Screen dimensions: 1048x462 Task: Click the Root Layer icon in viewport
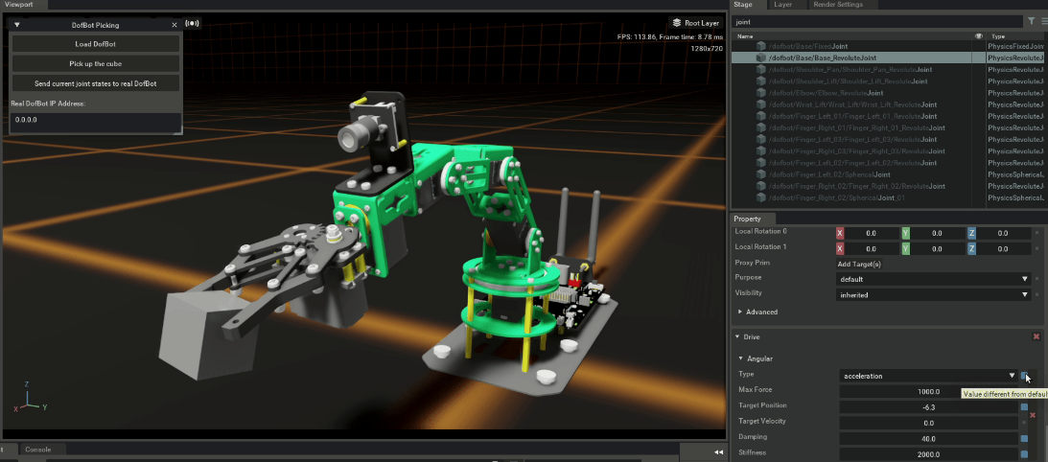tap(677, 23)
